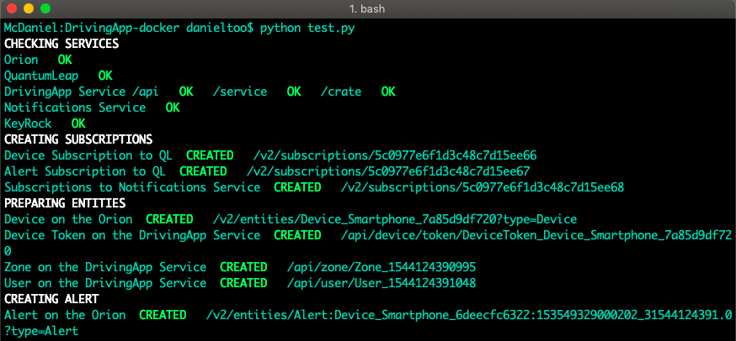The image size is (736, 341).
Task: Click CREATED beside User on the DrivingApp Service
Action: (243, 283)
